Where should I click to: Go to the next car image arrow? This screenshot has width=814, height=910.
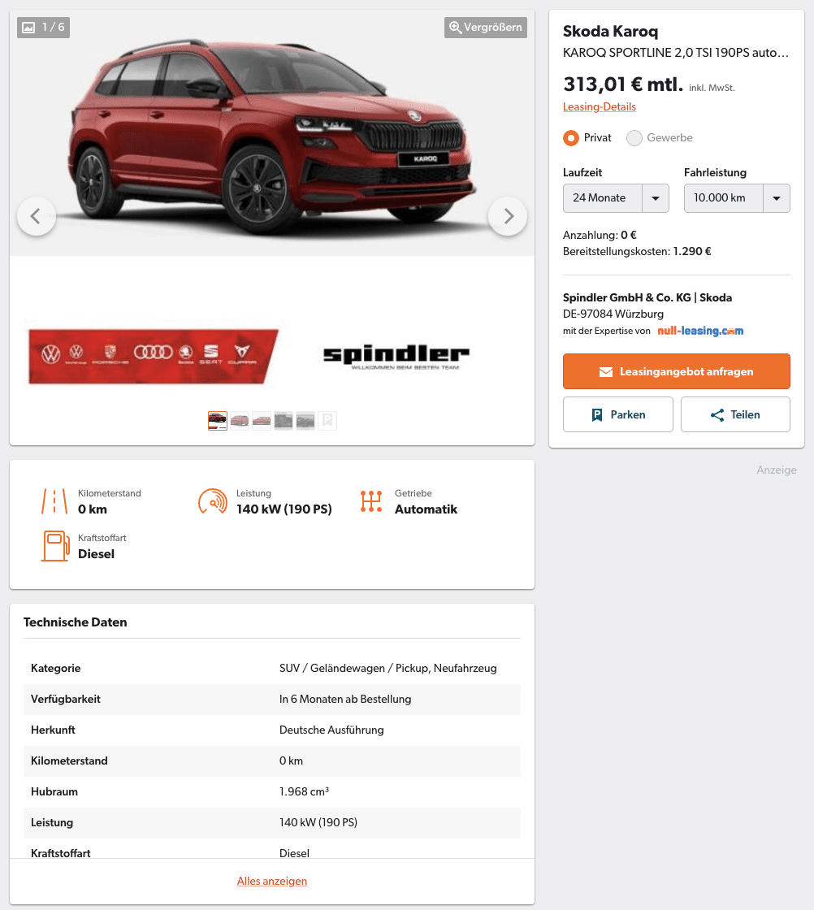click(508, 216)
